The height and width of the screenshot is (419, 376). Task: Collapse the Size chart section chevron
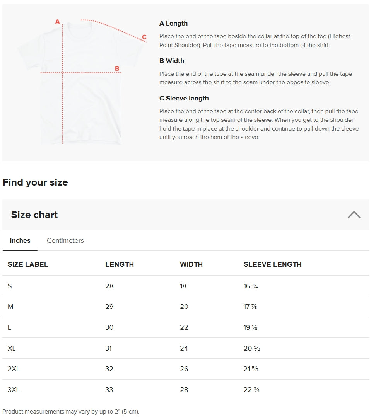(x=354, y=215)
